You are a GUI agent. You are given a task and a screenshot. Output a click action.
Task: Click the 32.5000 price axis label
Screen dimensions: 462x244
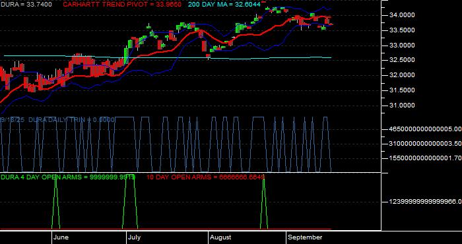[403, 60]
